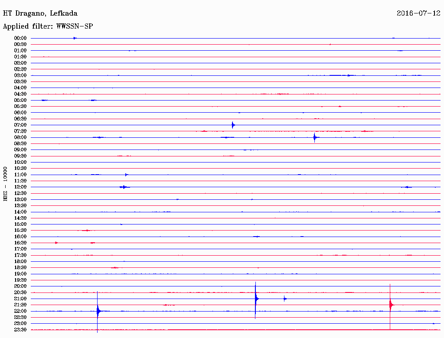Select the 16:30 time label

coord(20,243)
